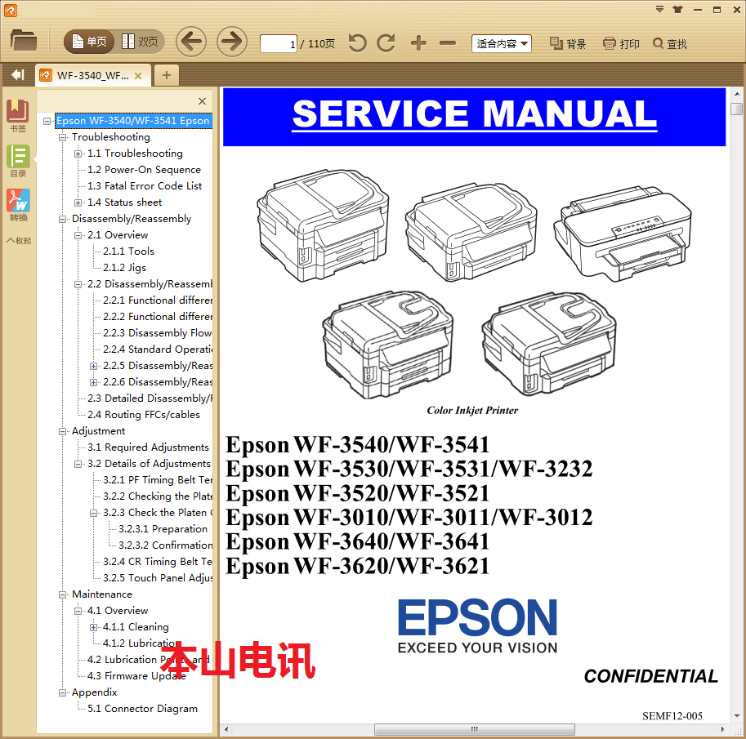Open 2.1.1 Tools outline entry
This screenshot has height=739, width=746.
click(128, 251)
